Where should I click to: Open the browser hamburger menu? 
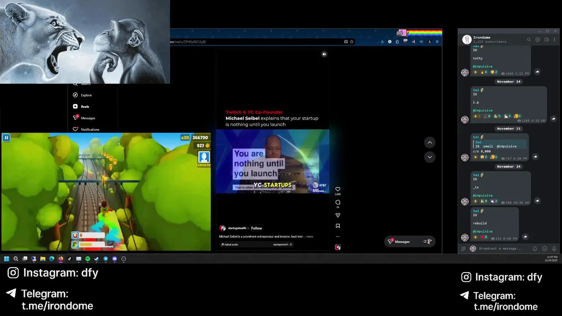tap(437, 42)
